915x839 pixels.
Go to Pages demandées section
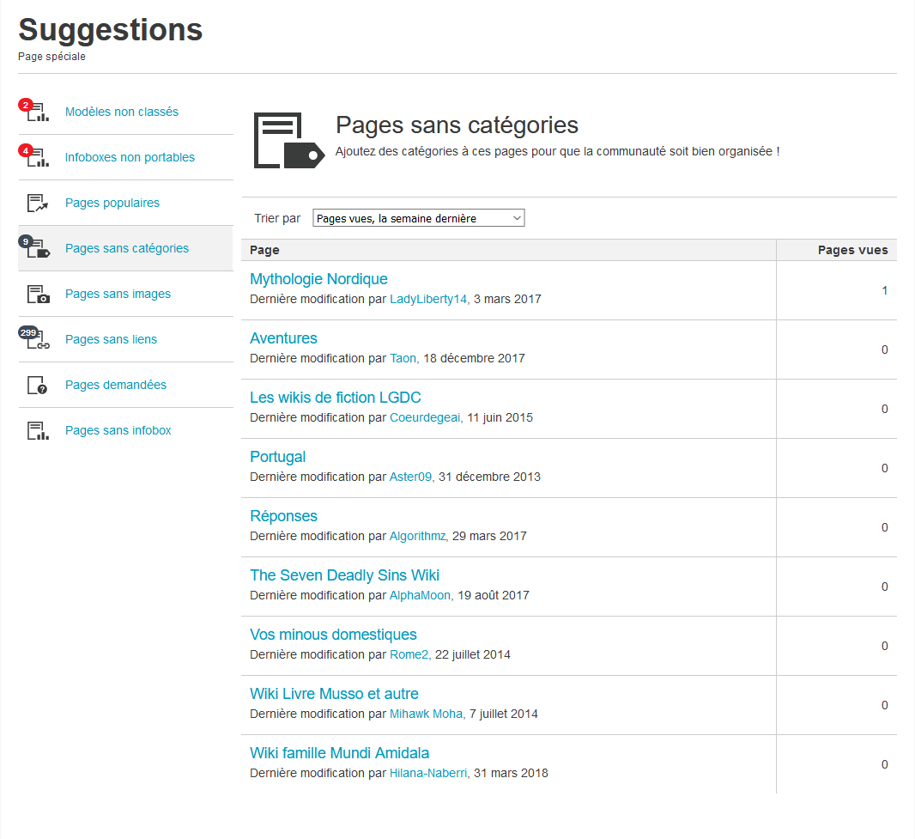click(116, 386)
